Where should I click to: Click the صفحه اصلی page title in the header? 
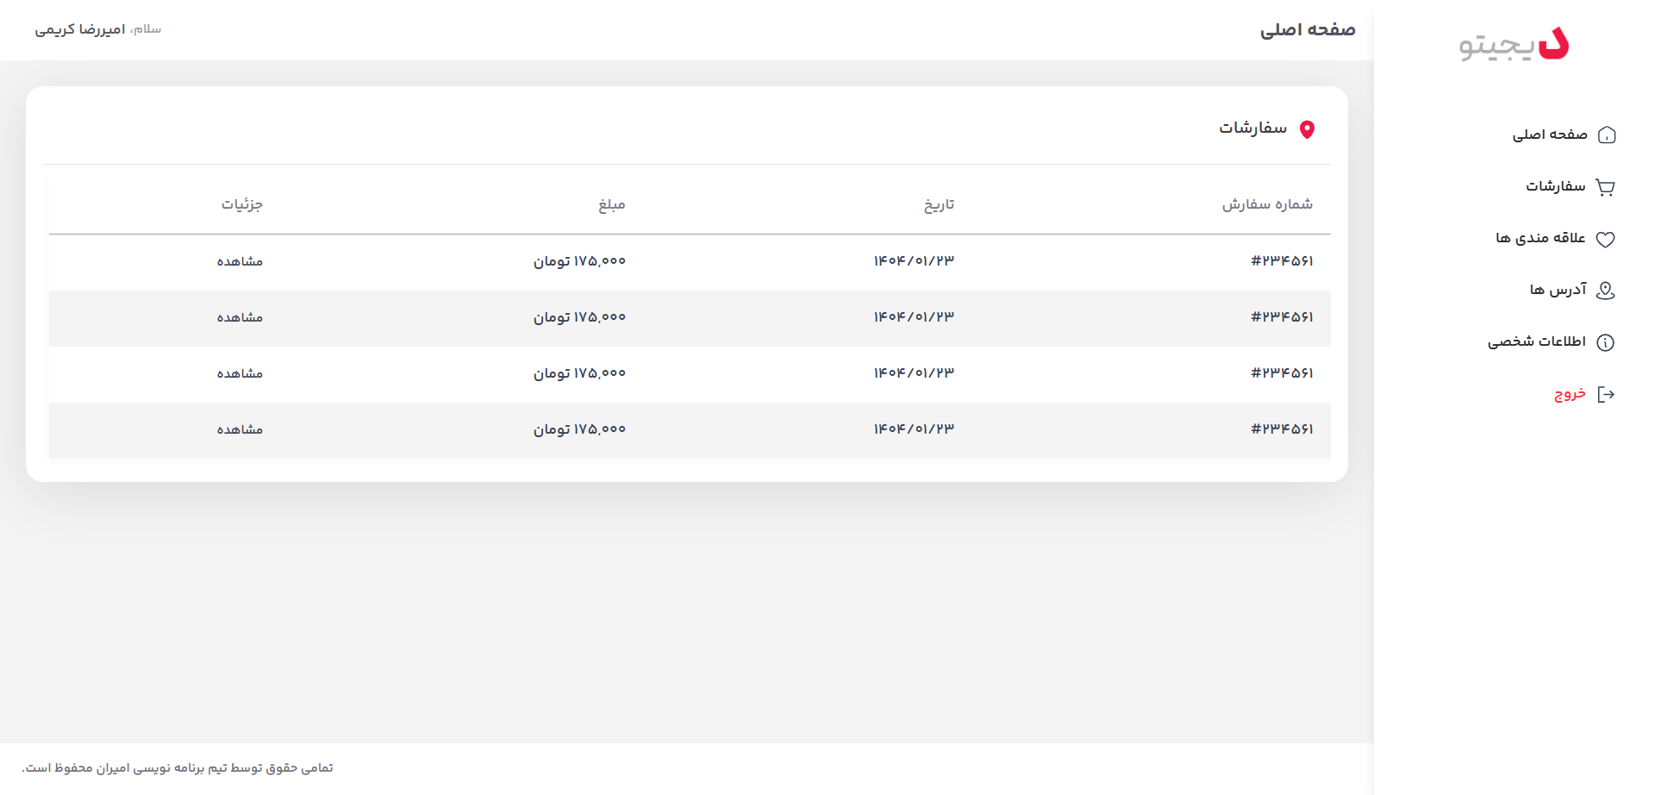tap(1308, 30)
